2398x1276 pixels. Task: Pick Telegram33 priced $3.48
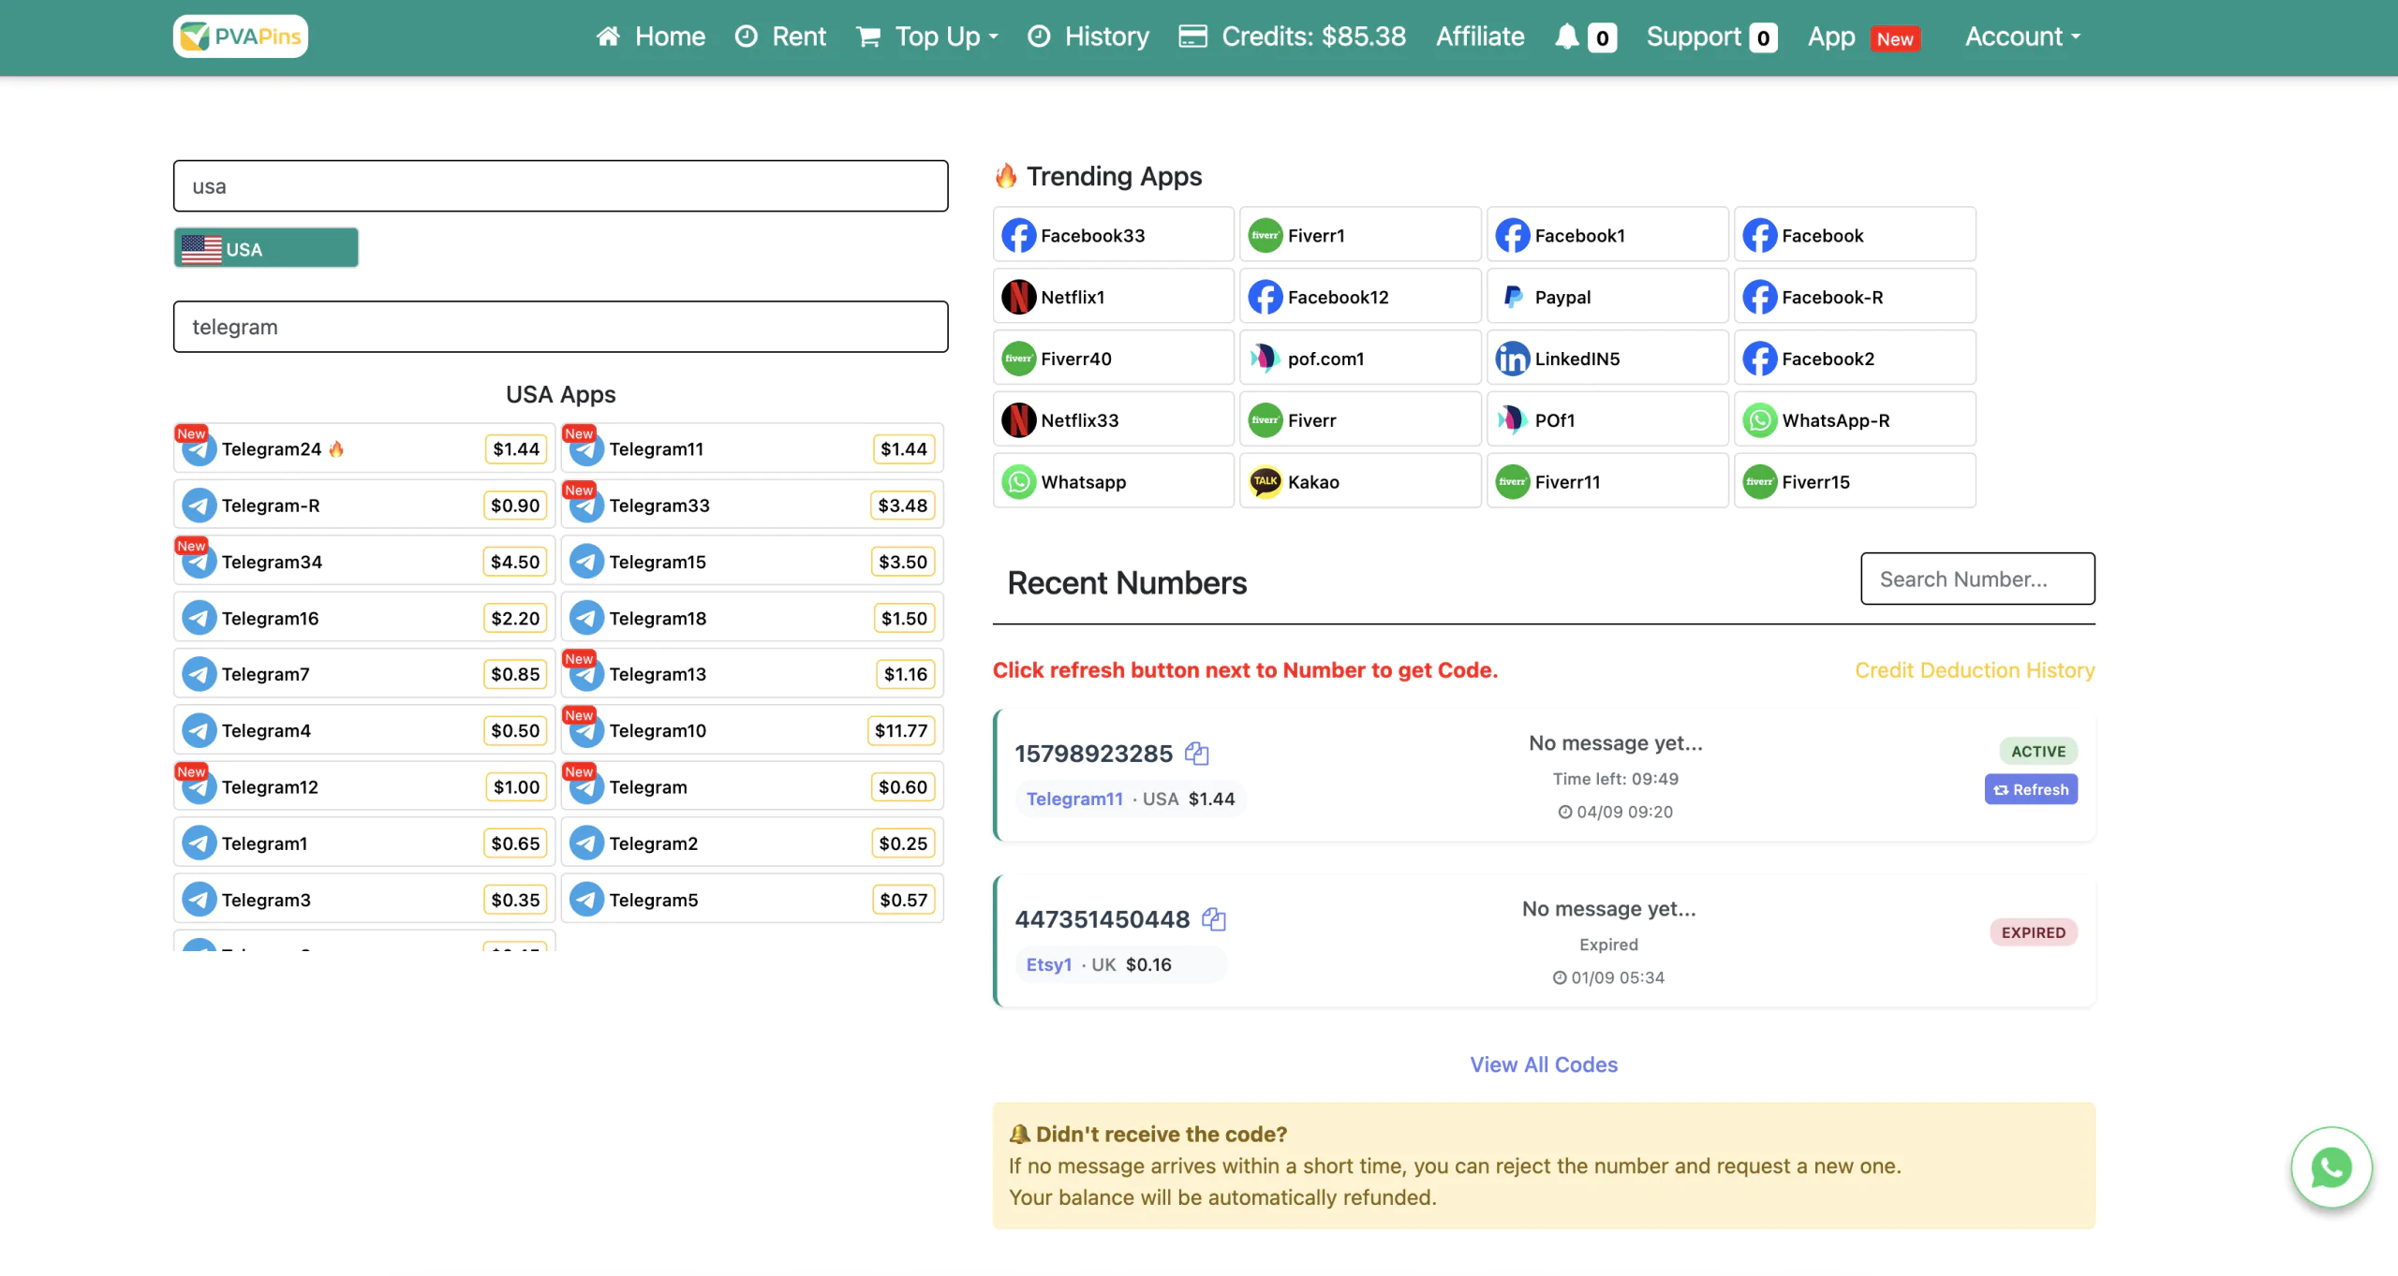click(752, 506)
